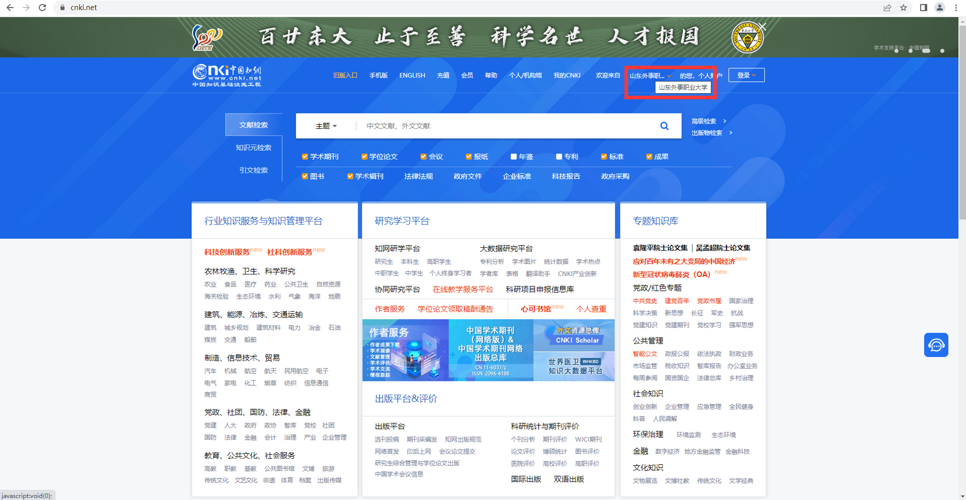
Task: Toggle the 标准 checkbox
Action: click(604, 157)
